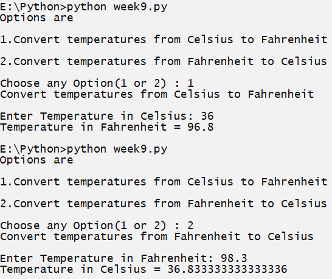Click the result value 36.83333333333336

227,269
